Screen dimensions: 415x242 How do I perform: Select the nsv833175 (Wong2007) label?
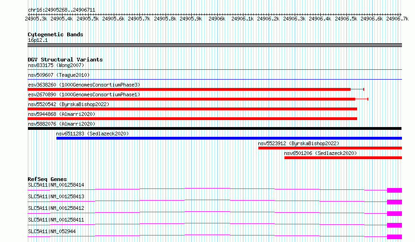(x=56, y=65)
